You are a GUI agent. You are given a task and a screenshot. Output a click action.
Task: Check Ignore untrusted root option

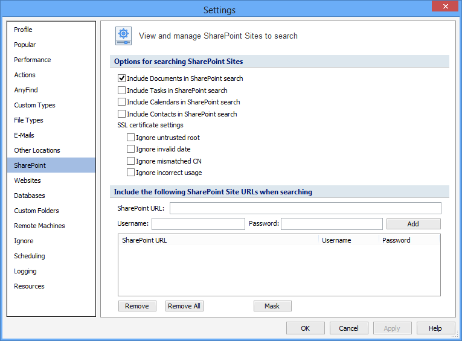(131, 138)
